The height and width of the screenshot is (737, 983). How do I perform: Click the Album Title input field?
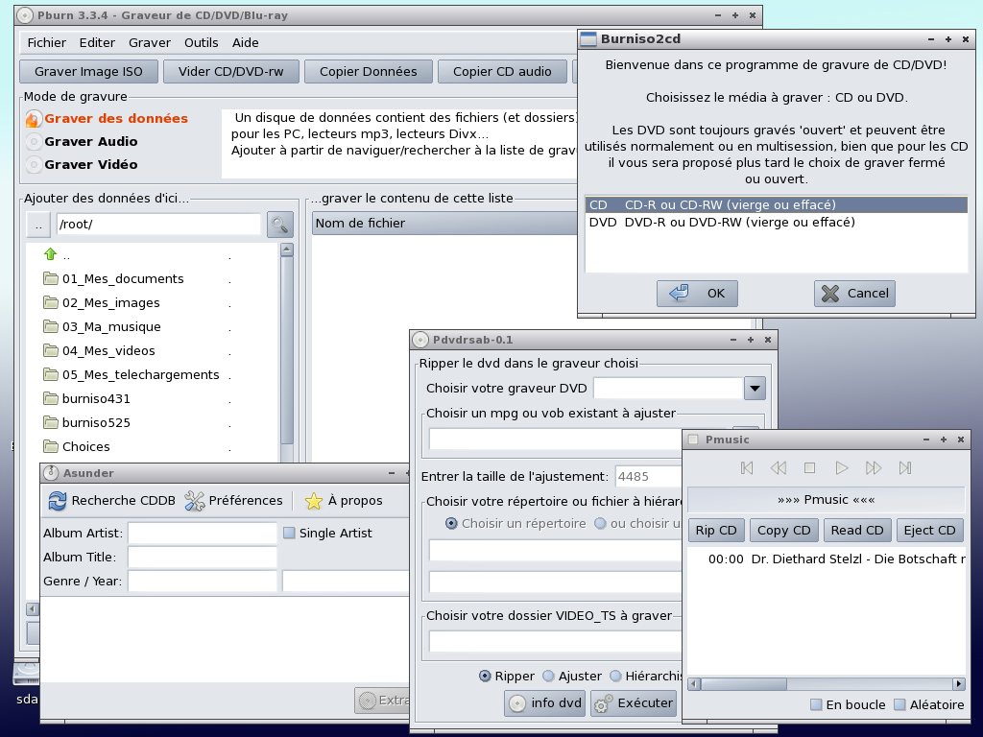tap(203, 557)
